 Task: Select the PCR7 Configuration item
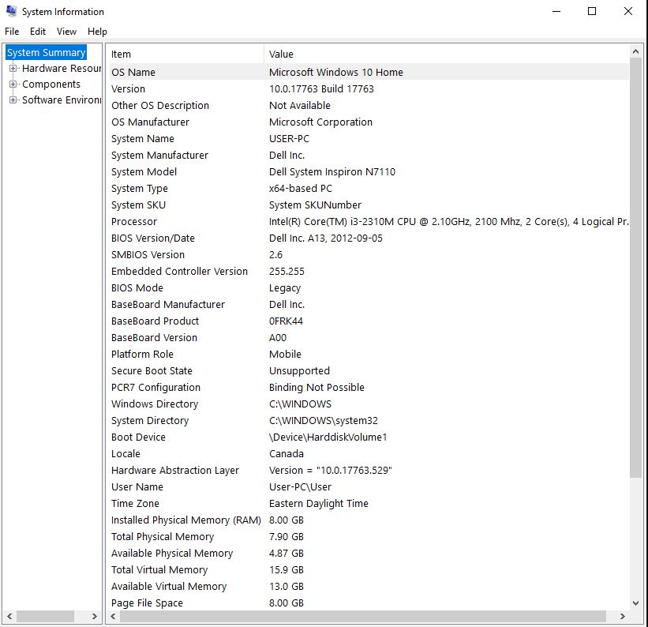(155, 387)
